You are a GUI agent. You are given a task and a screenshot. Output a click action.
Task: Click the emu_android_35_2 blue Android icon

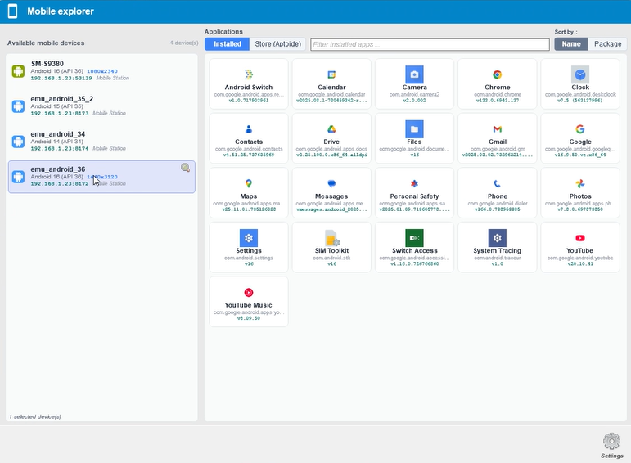click(x=18, y=106)
